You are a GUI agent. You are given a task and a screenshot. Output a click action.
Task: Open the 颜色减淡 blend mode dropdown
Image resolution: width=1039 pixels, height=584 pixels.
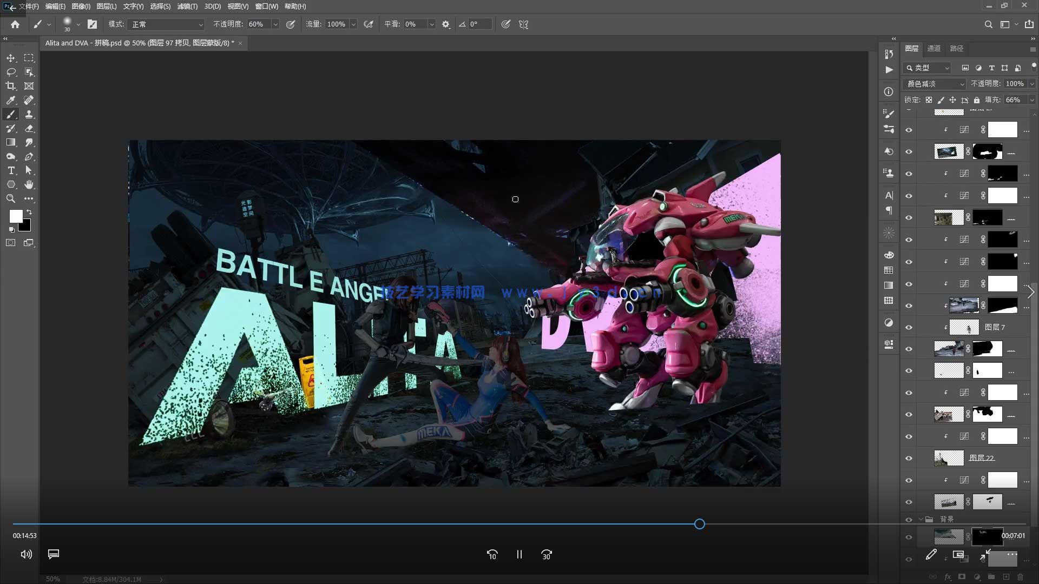pos(935,84)
